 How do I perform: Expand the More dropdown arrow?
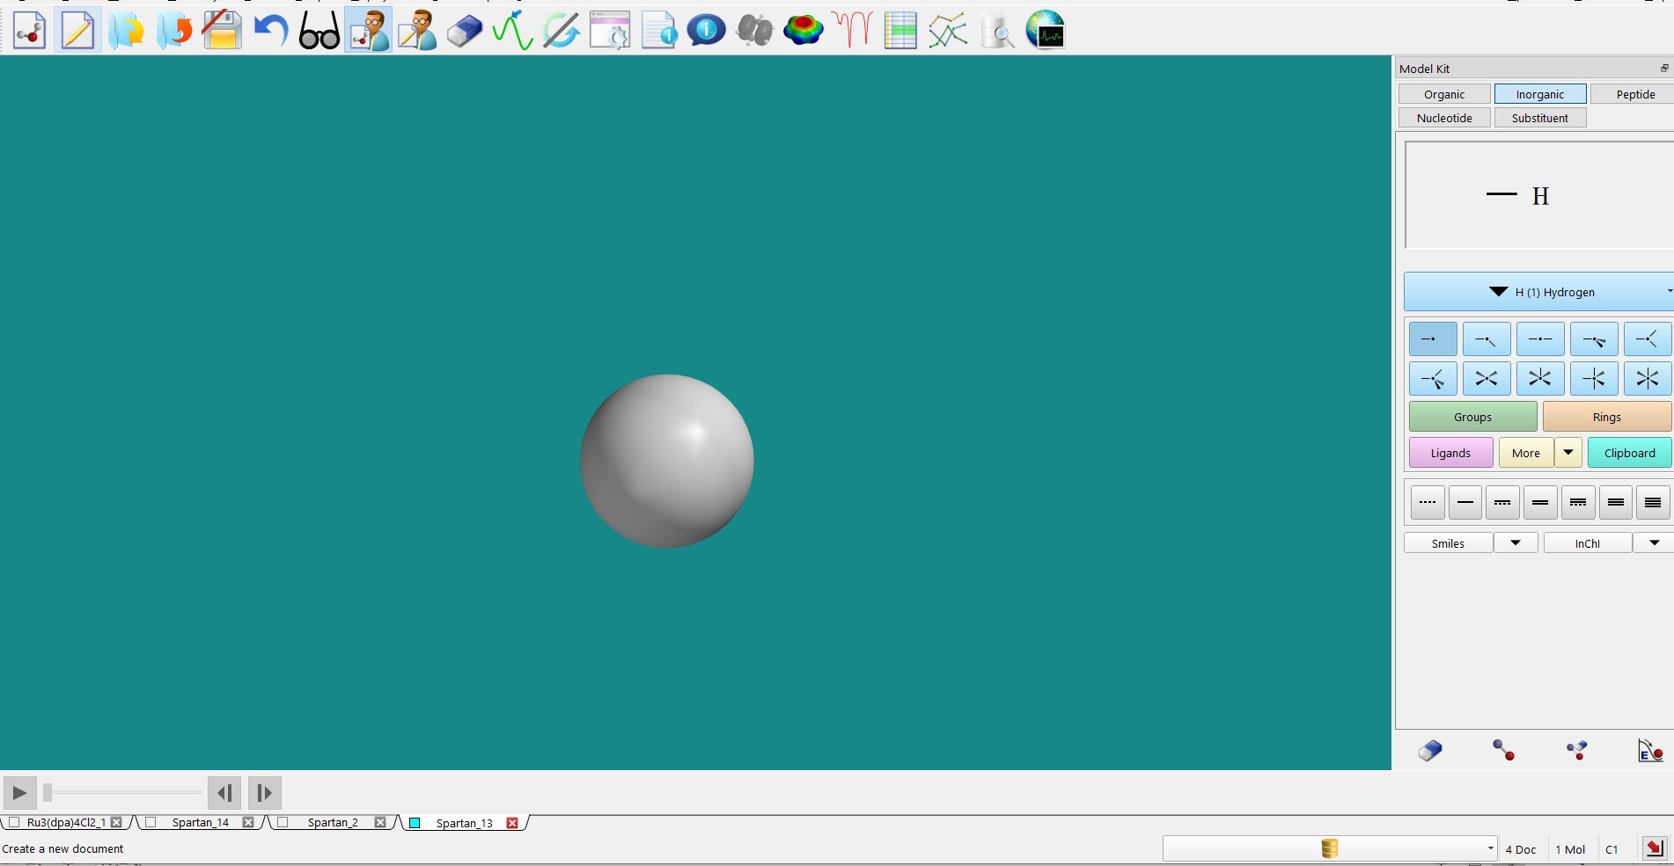(x=1568, y=453)
